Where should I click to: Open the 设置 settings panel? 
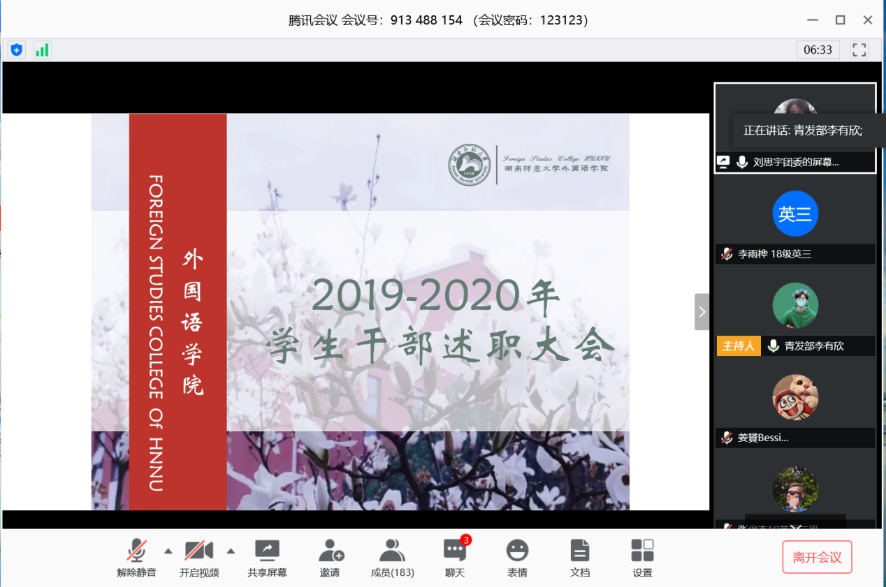tap(642, 558)
